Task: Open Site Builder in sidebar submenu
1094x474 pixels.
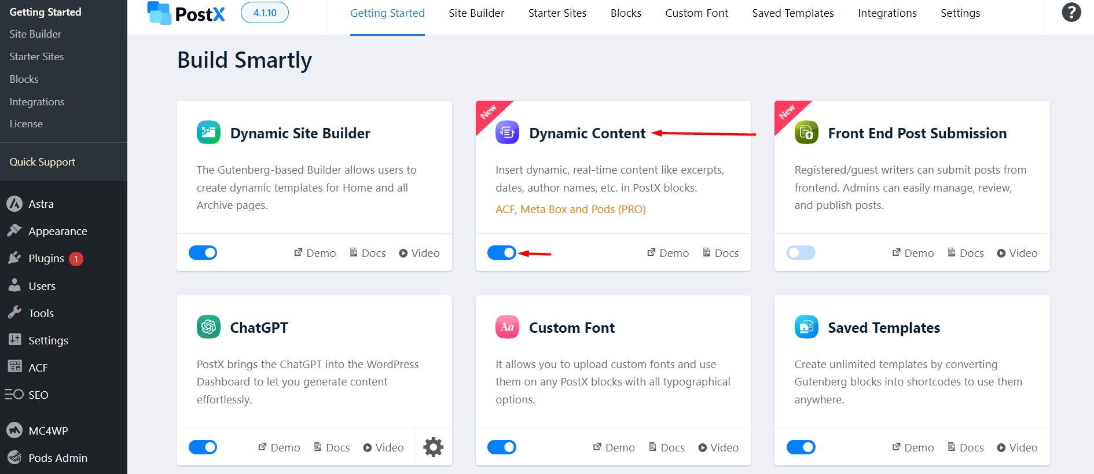Action: 35,34
